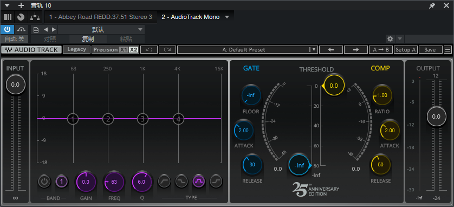Open the A: Default Preset menu
454x207 pixels.
click(x=248, y=50)
